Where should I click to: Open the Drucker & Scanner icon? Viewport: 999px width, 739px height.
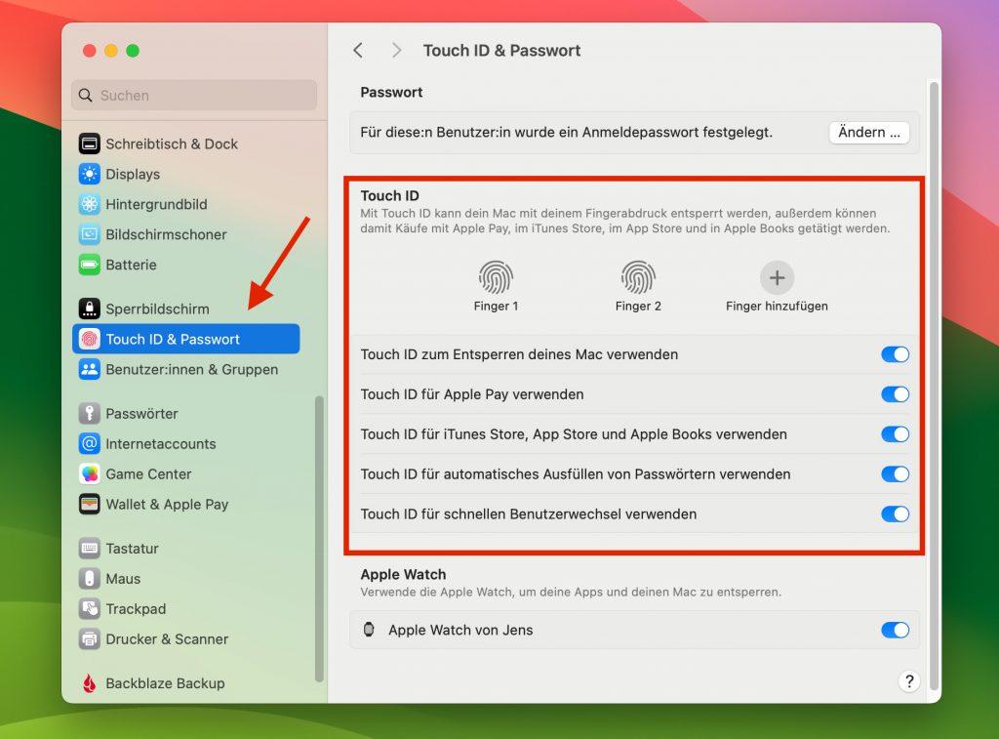coord(89,638)
